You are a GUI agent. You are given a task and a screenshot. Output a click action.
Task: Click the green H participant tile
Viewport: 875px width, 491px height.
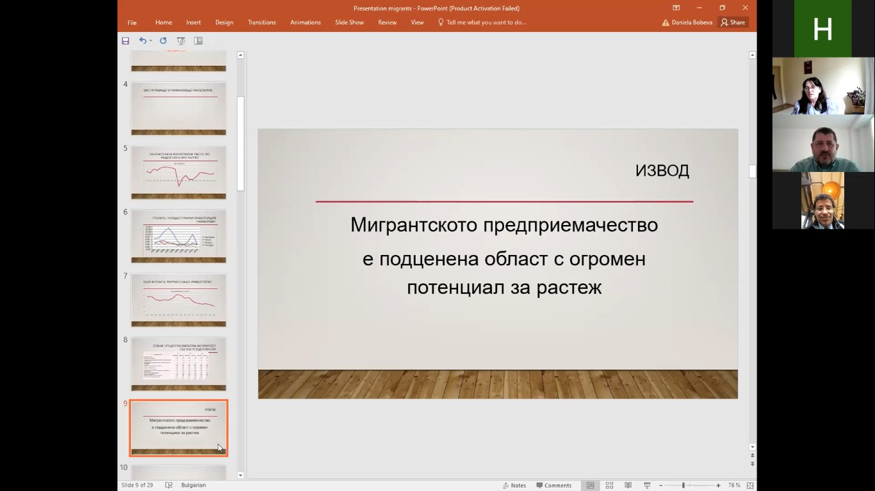[x=822, y=29]
